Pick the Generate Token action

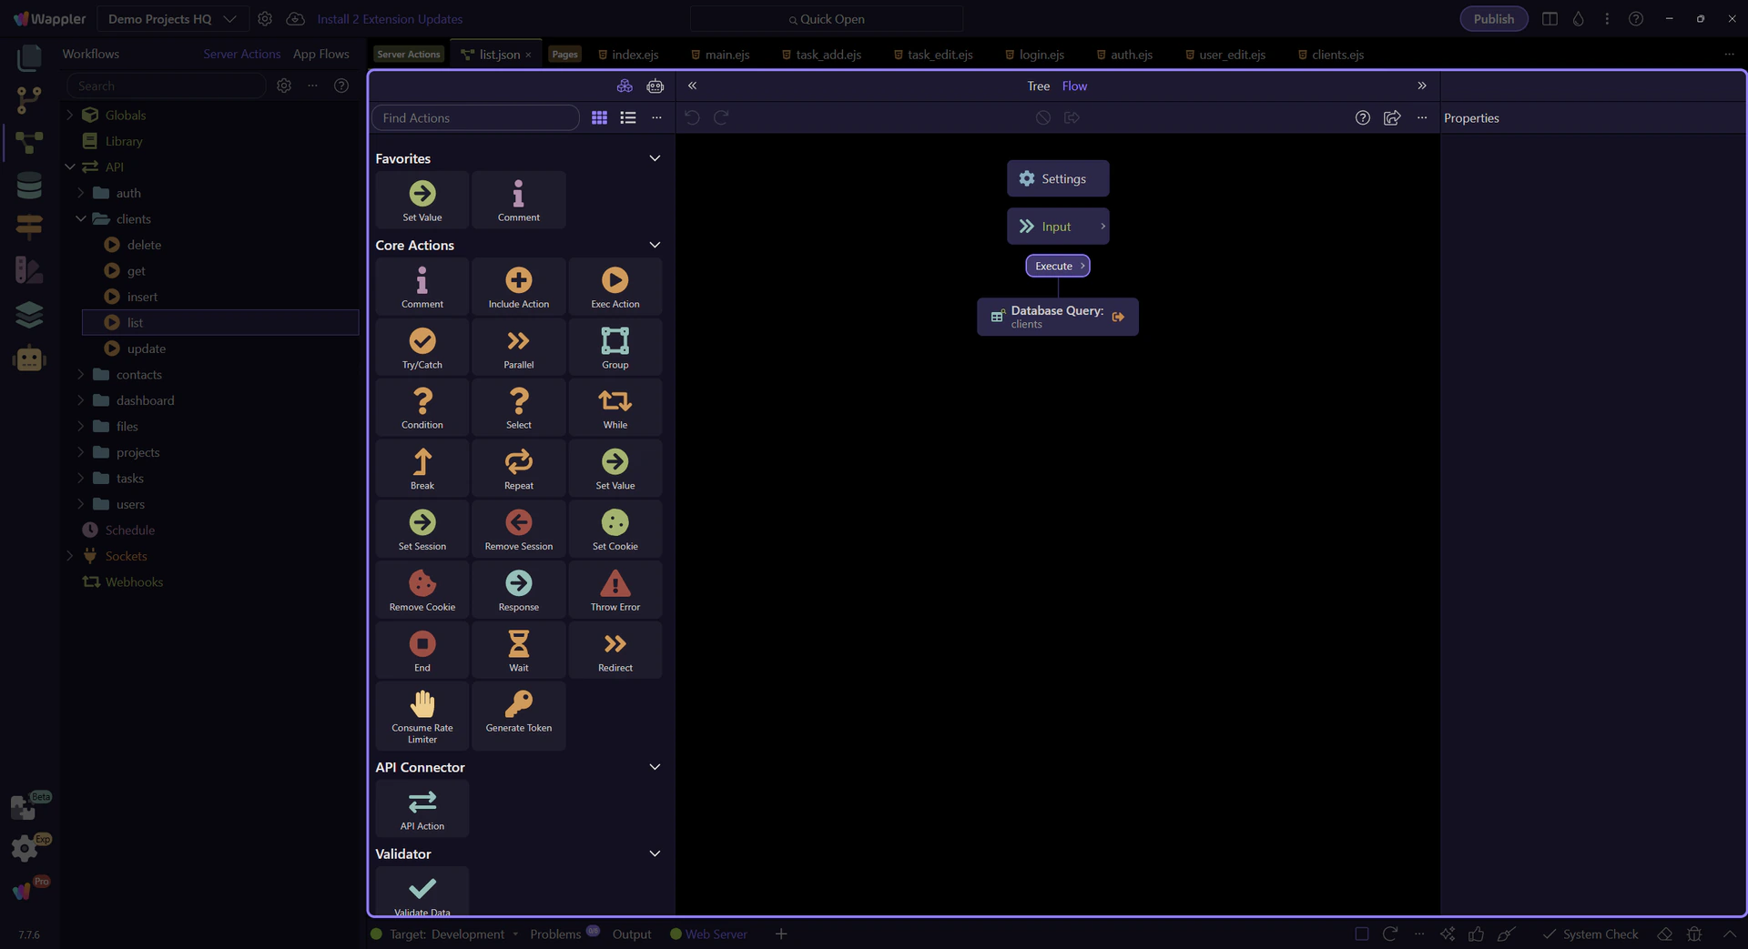(518, 711)
